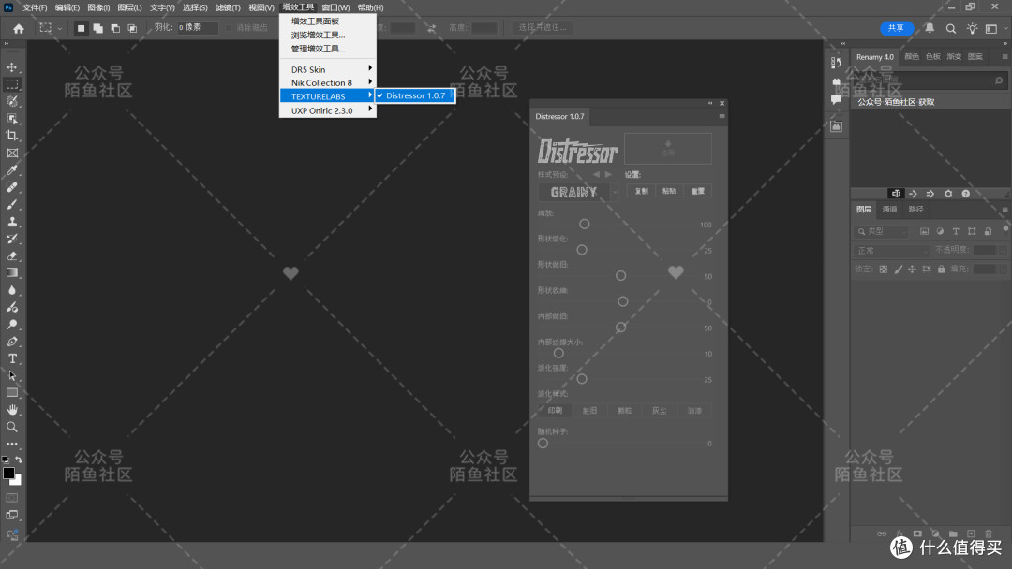Click the Renamy search input field
This screenshot has width=1012, height=569.
pos(930,80)
